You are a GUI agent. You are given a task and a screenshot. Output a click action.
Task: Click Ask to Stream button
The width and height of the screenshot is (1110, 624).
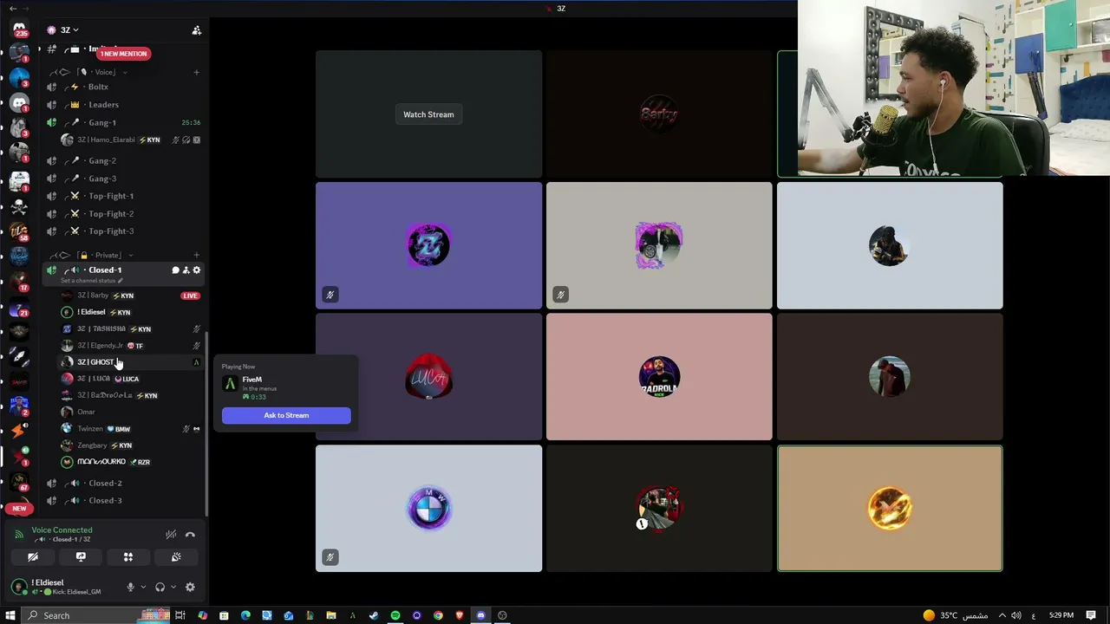[x=286, y=415]
